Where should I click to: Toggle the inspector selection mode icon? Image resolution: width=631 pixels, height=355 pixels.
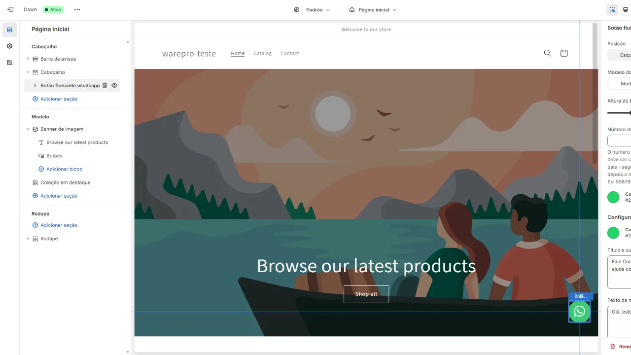coord(612,9)
